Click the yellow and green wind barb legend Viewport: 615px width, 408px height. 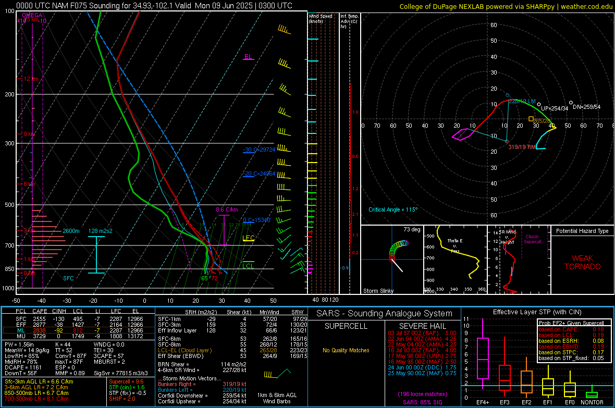[277, 373]
